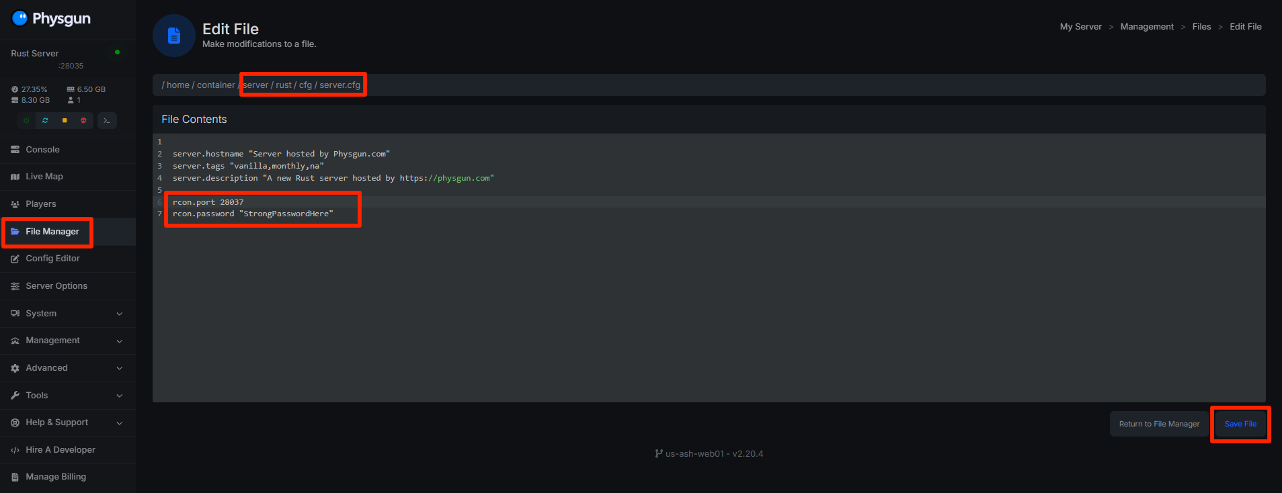Expand the Tools sidebar section
Image resolution: width=1282 pixels, height=493 pixels.
(x=67, y=396)
